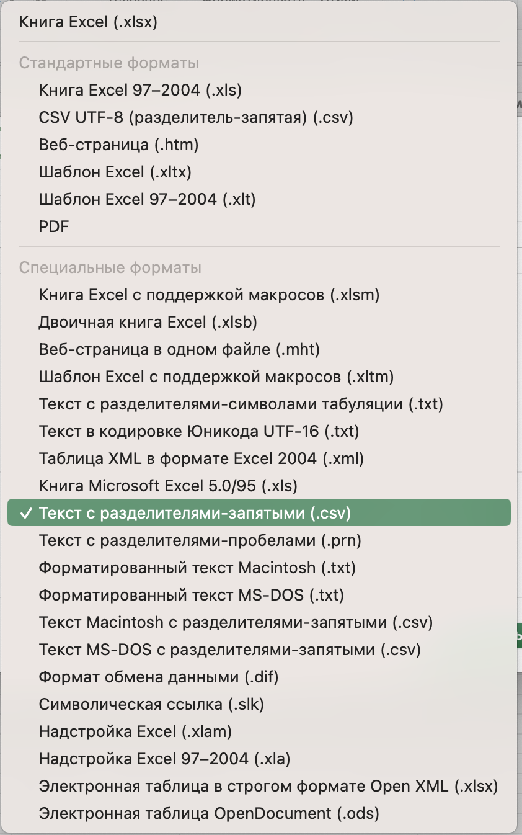Select Книга Excel (.xlsx) format
The width and height of the screenshot is (522, 835).
coord(88,23)
